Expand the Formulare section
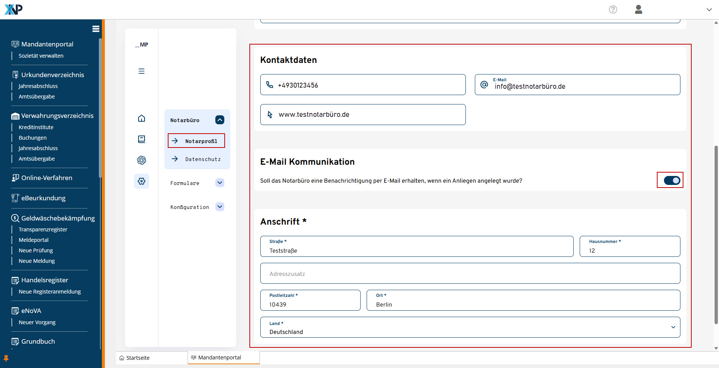The width and height of the screenshot is (719, 368). click(x=220, y=183)
